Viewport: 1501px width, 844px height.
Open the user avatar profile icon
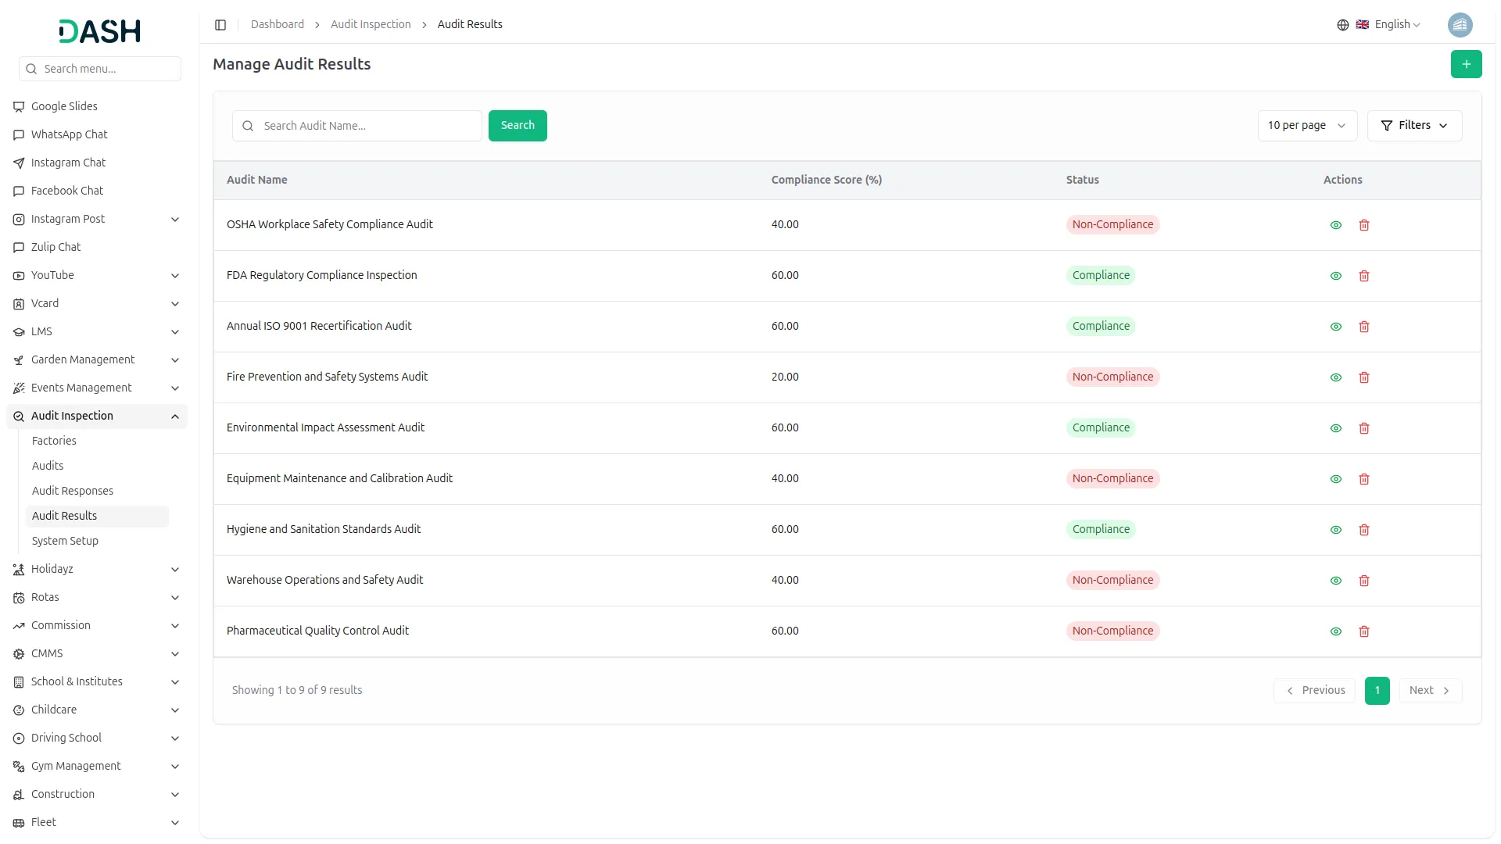click(1460, 25)
